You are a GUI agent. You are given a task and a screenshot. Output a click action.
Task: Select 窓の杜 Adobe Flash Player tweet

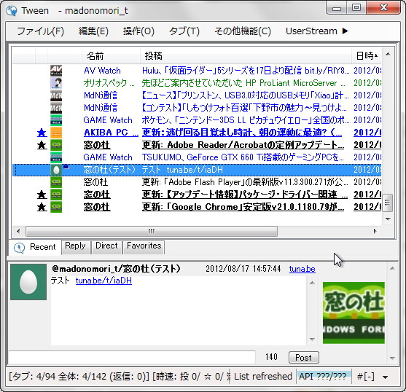point(245,182)
